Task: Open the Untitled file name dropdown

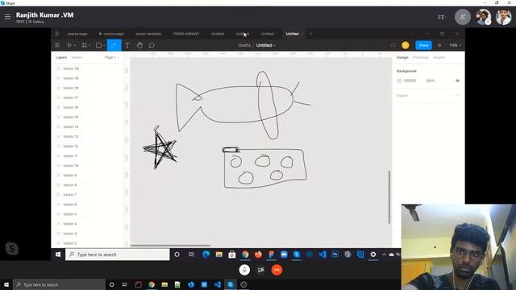Action: (x=266, y=45)
